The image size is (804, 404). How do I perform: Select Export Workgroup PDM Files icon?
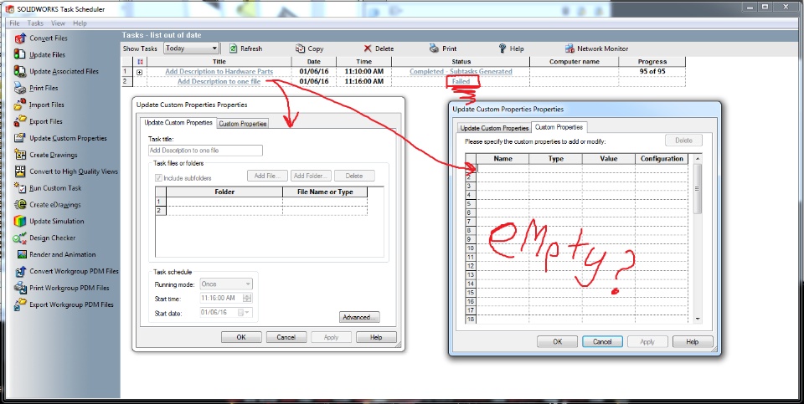point(20,304)
